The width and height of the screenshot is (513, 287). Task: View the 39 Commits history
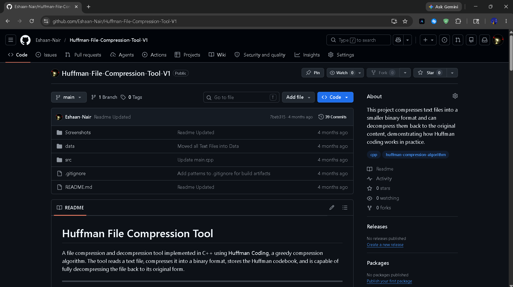pos(332,117)
